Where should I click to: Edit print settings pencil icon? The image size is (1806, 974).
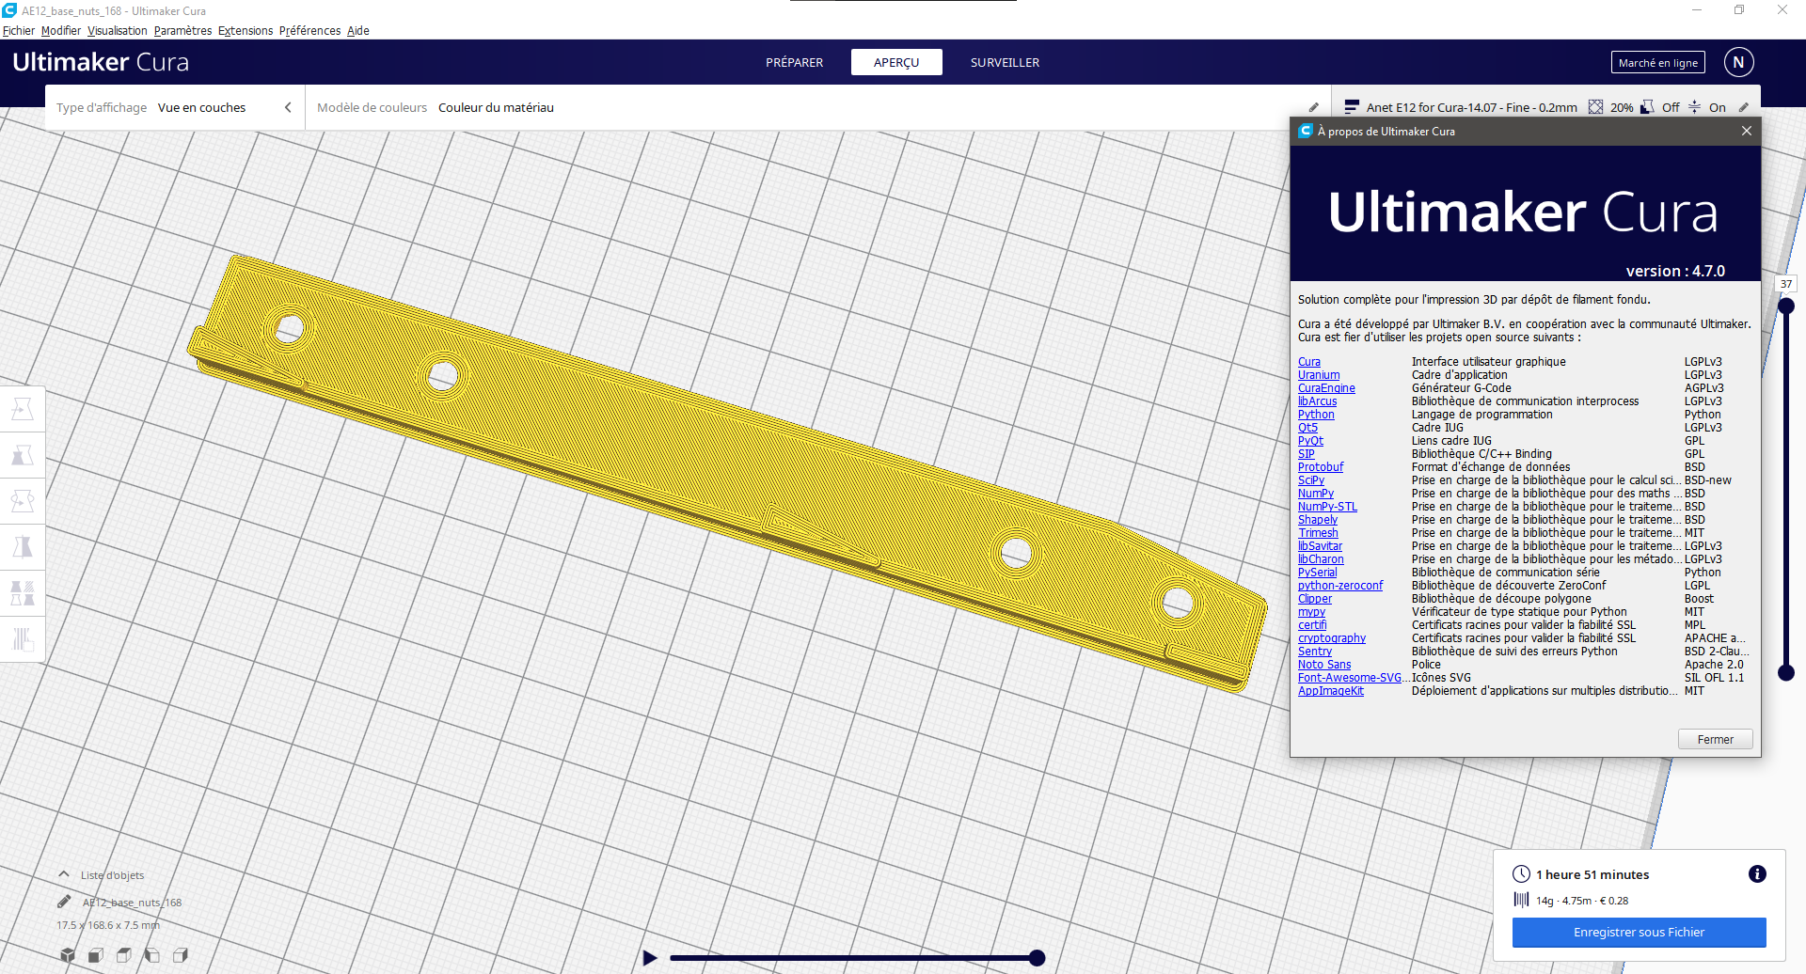pyautogui.click(x=1744, y=107)
